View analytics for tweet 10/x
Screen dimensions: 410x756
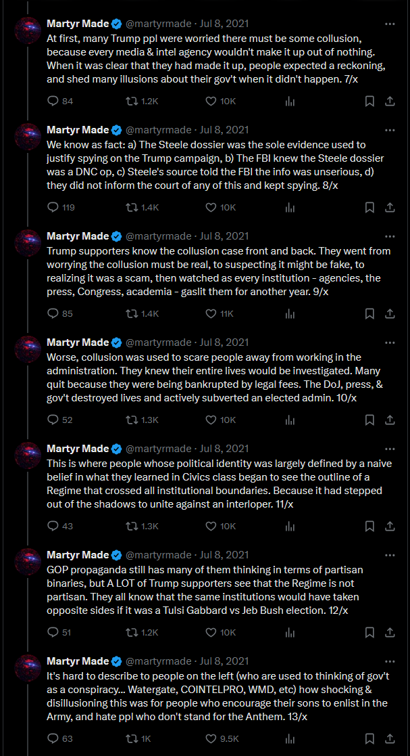point(290,420)
